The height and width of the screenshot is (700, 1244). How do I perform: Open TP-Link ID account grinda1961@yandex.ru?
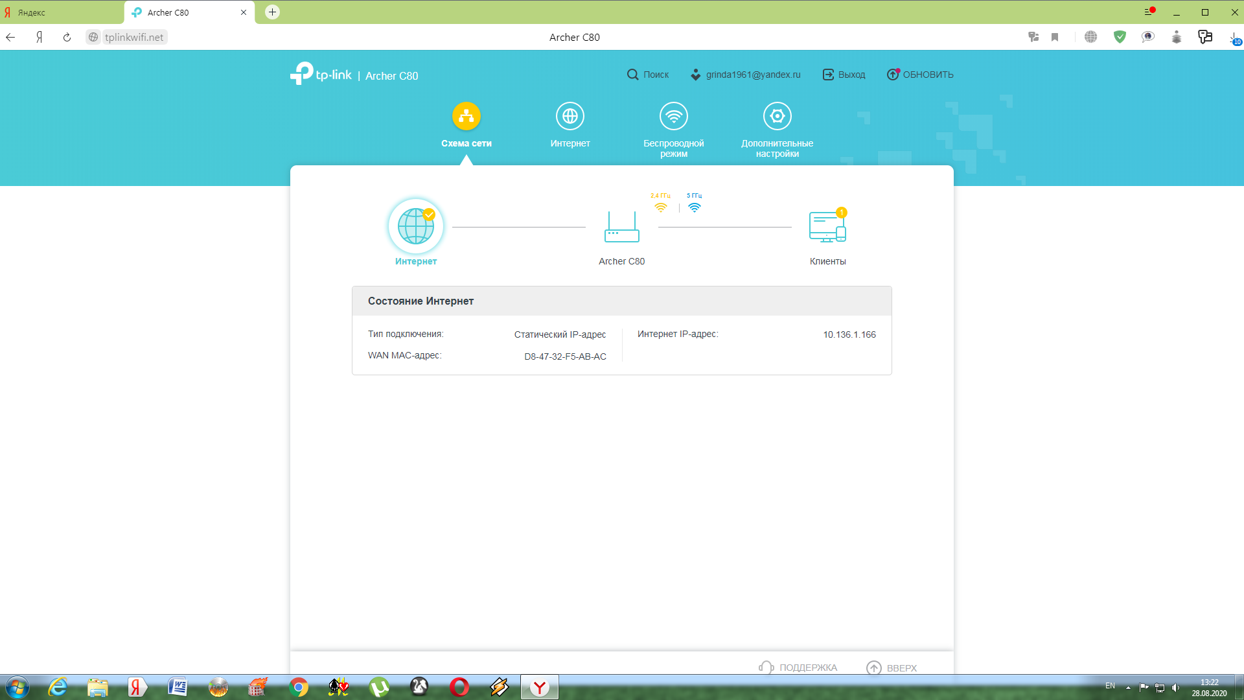745,75
